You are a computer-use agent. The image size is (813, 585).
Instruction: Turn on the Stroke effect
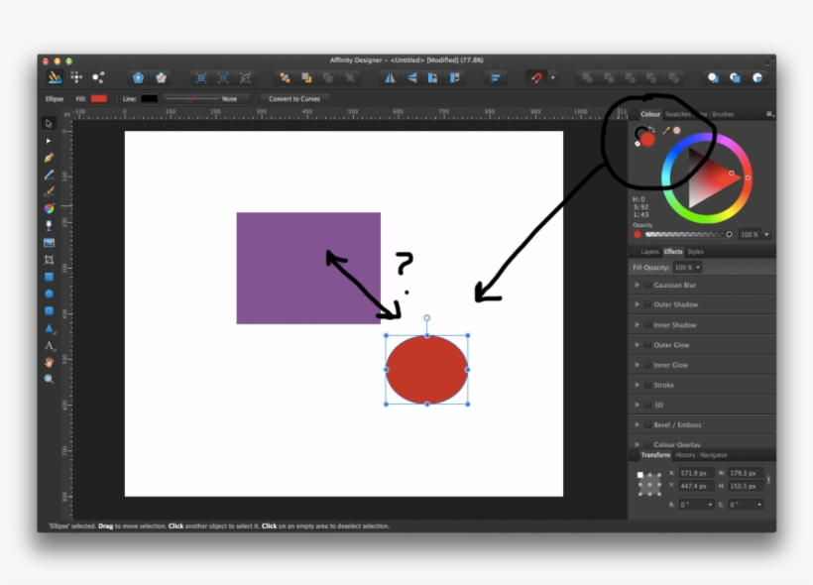(x=646, y=385)
